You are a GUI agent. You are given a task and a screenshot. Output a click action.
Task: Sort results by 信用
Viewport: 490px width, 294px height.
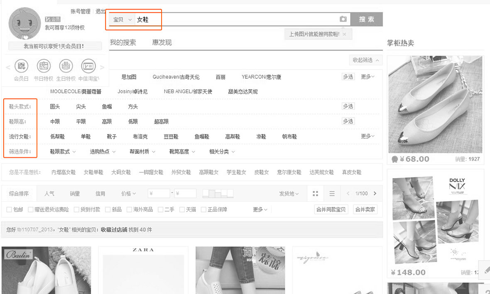click(x=100, y=194)
